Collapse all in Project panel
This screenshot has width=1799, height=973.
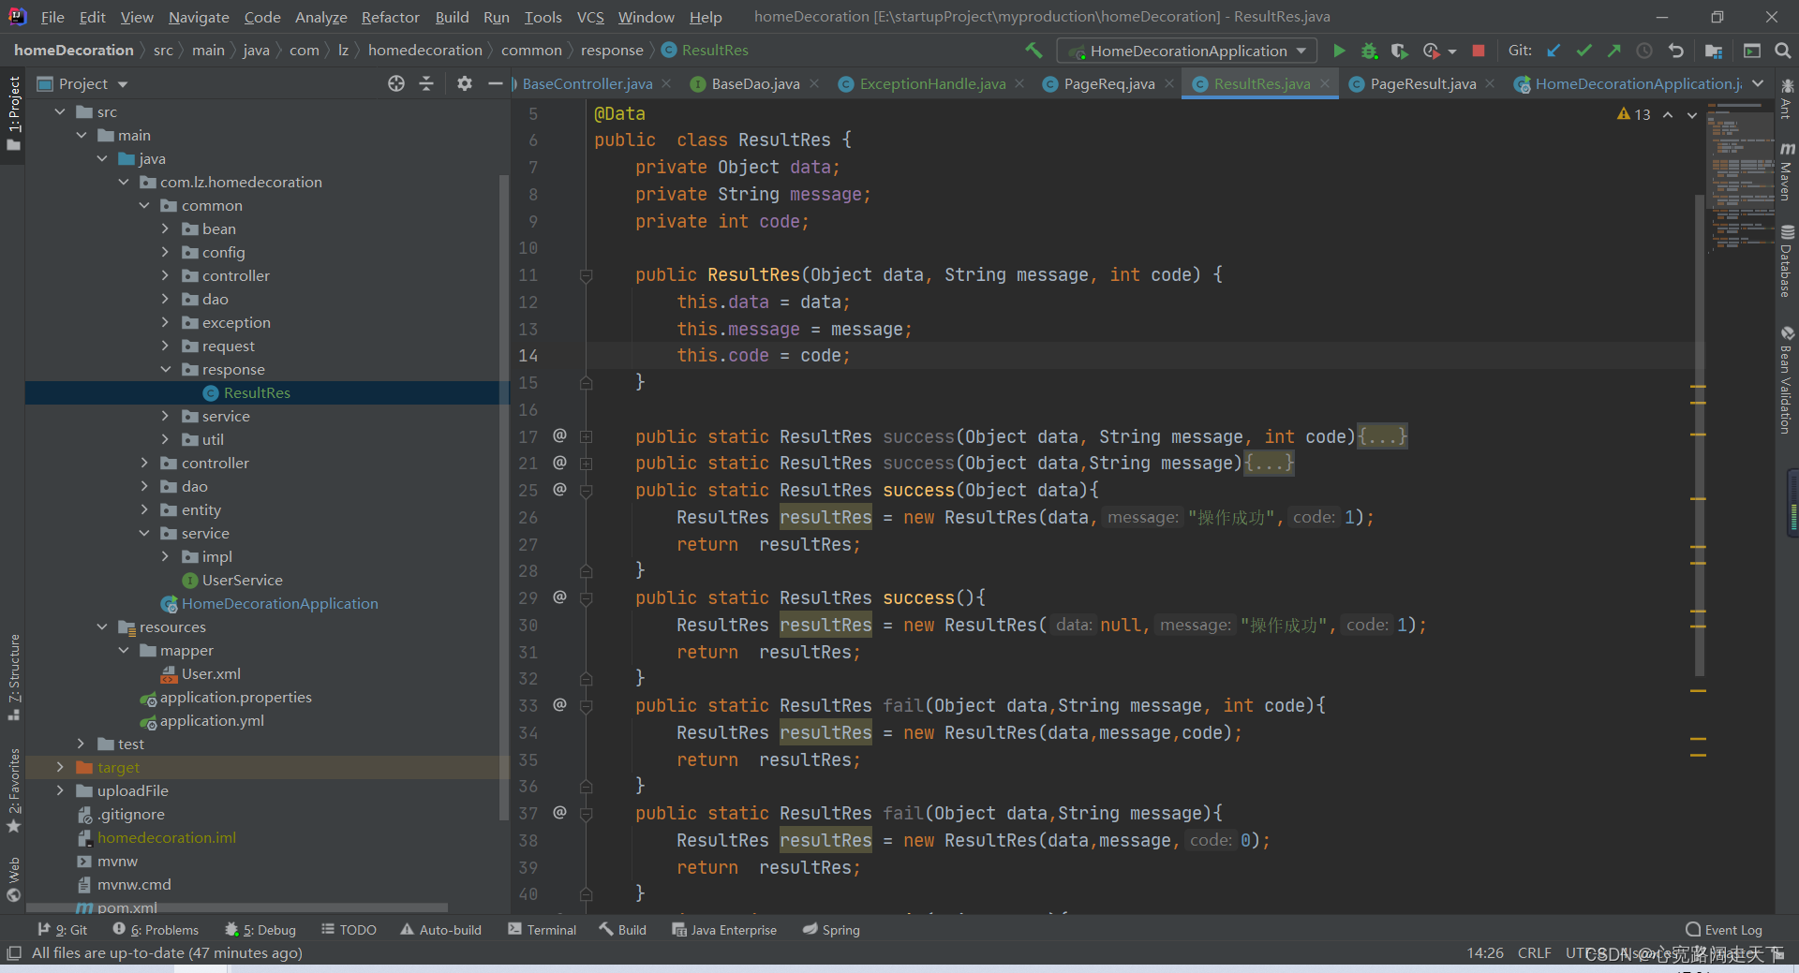click(426, 83)
